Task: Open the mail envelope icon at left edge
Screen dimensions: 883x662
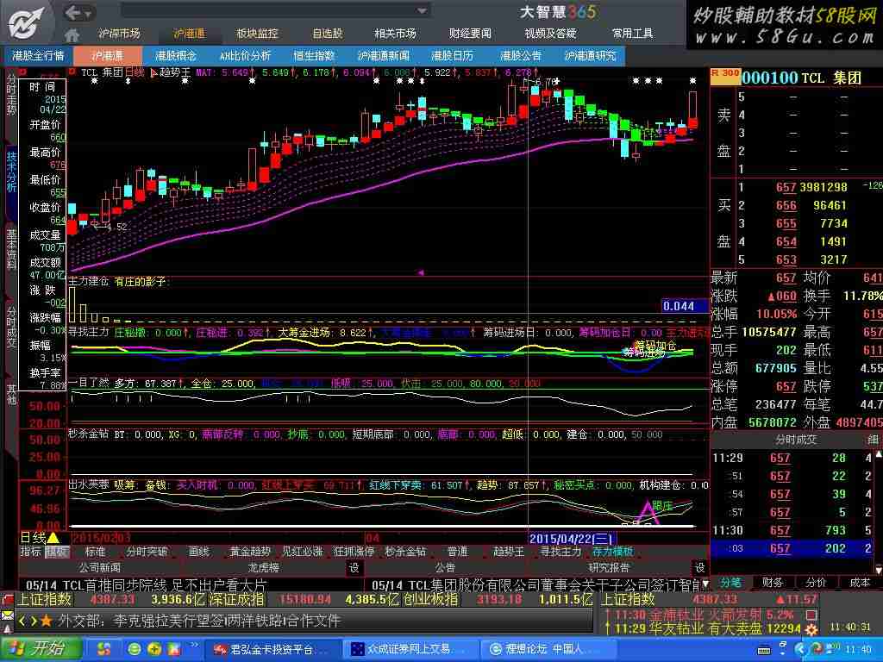Action: [x=7, y=615]
